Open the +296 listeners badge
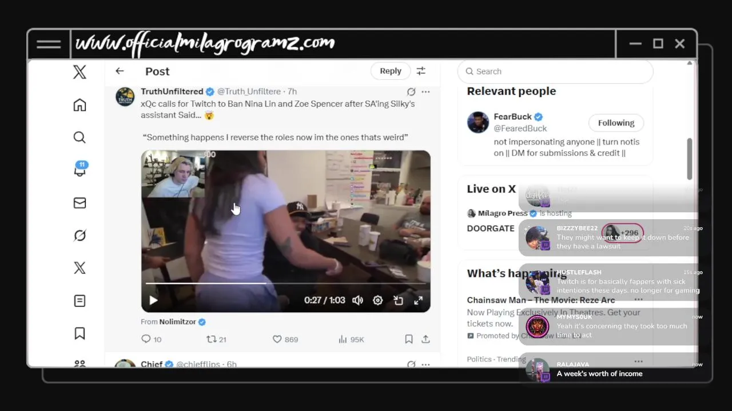Viewport: 732px width, 411px height. pyautogui.click(x=622, y=233)
